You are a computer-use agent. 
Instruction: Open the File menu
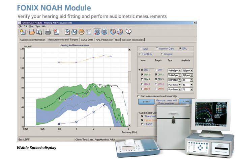click(x=20, y=26)
